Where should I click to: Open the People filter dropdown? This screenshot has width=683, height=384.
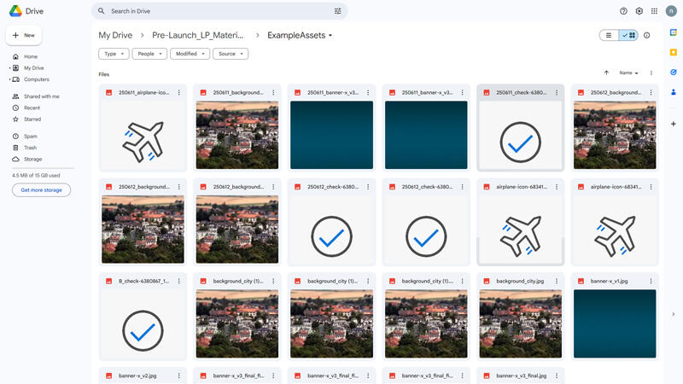point(149,54)
